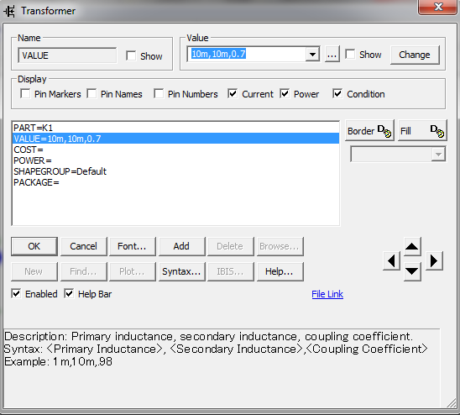Click the ellipsis button beside Value
460x415 pixels.
pos(332,55)
